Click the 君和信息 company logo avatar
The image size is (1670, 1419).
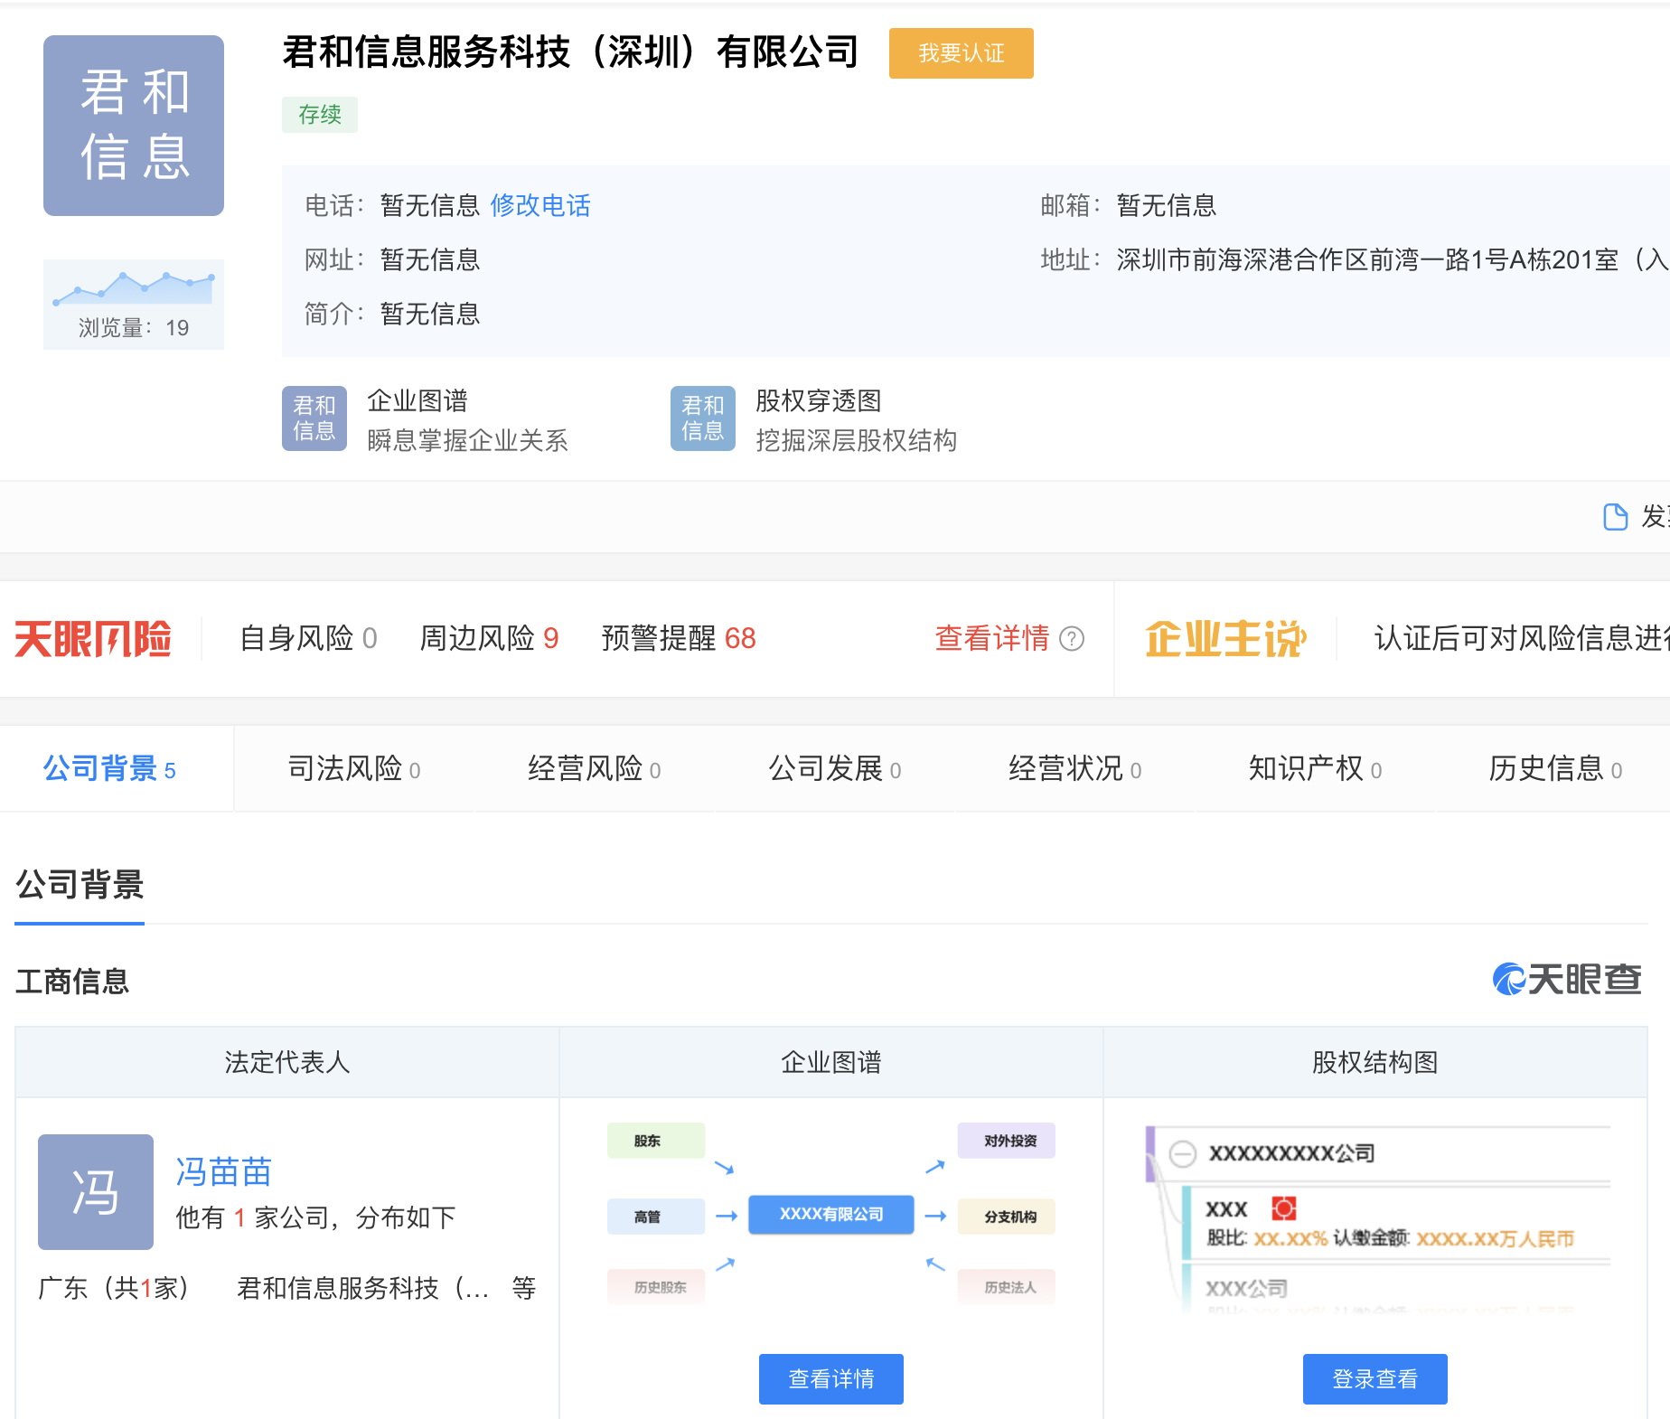[x=134, y=126]
